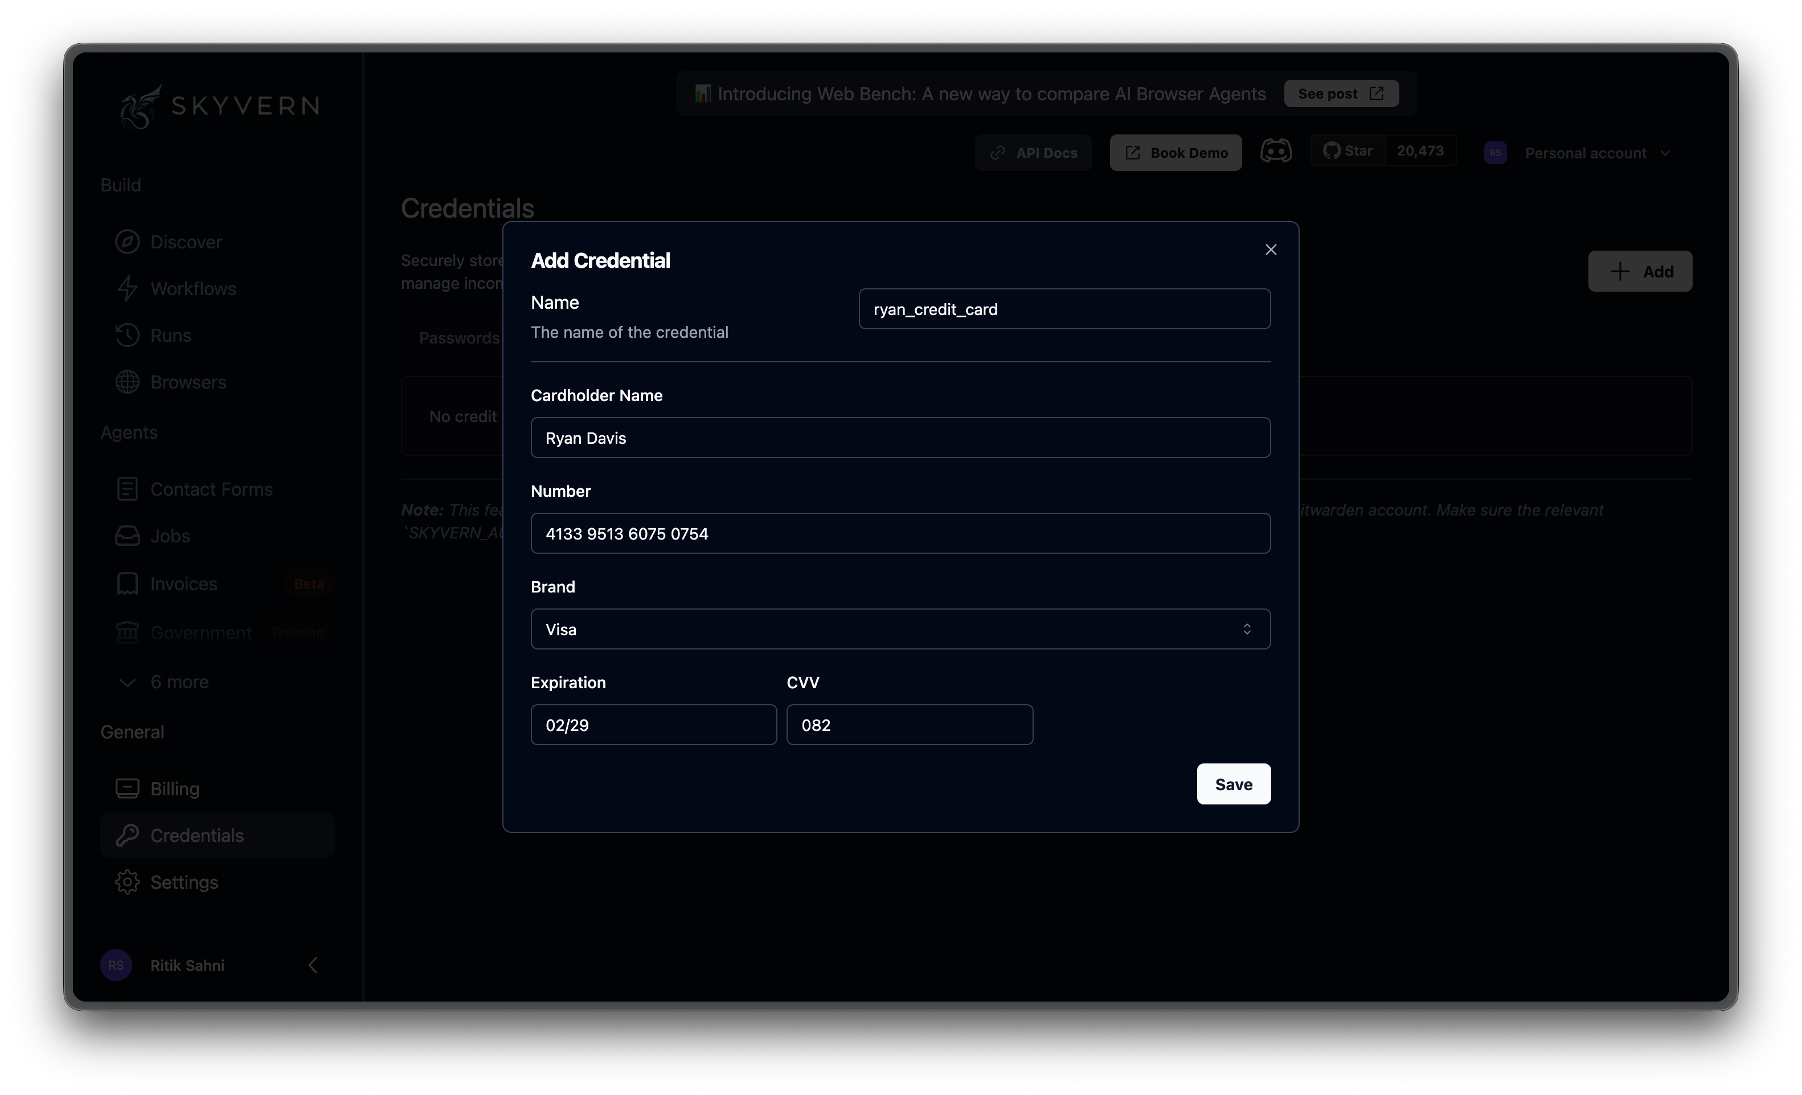Open Runs history icon
Image resolution: width=1802 pixels, height=1095 pixels.
tap(127, 335)
